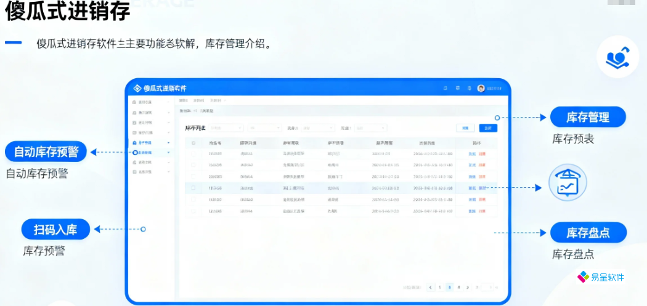The image size is (647, 306).
Task: Open the user avatar in the app header
Action: [481, 88]
